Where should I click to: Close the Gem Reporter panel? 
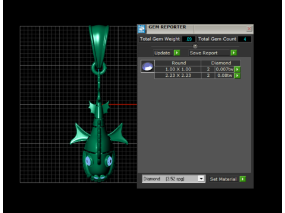tap(249, 29)
